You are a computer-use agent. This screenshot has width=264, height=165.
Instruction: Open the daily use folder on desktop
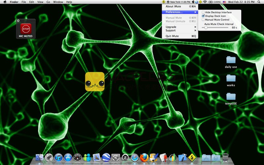tap(231, 60)
